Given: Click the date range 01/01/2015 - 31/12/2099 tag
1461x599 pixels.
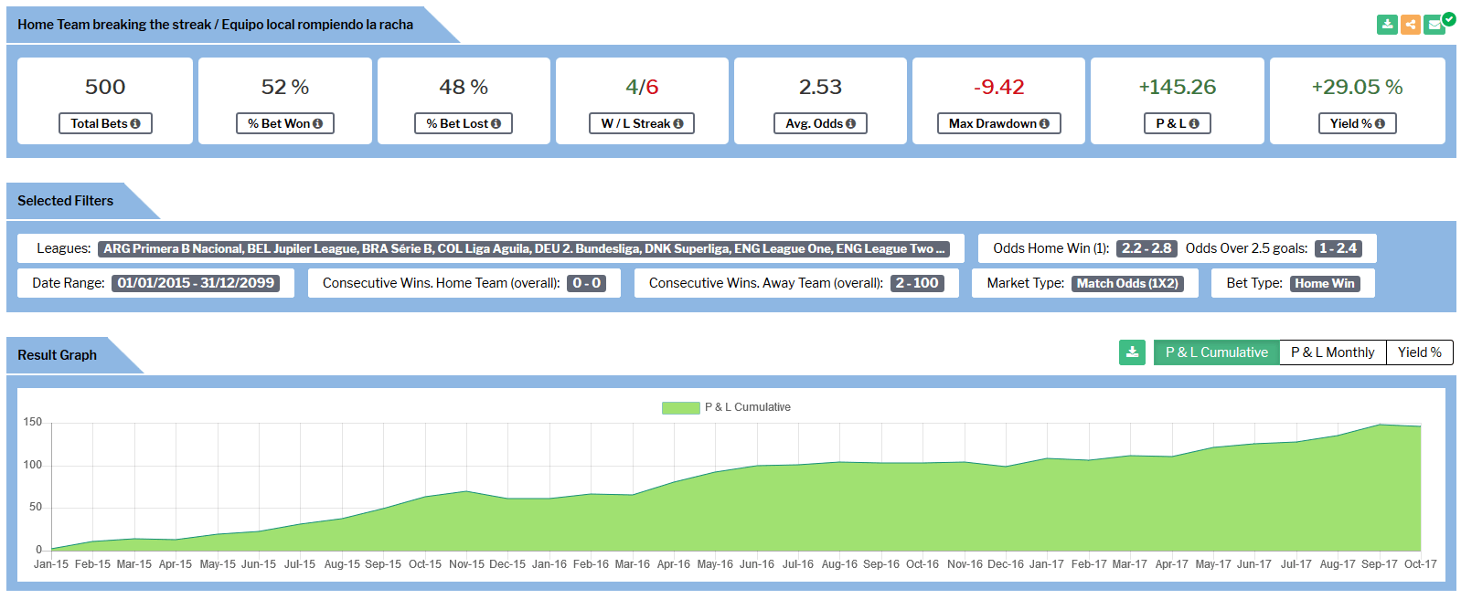Looking at the screenshot, I should pyautogui.click(x=196, y=283).
